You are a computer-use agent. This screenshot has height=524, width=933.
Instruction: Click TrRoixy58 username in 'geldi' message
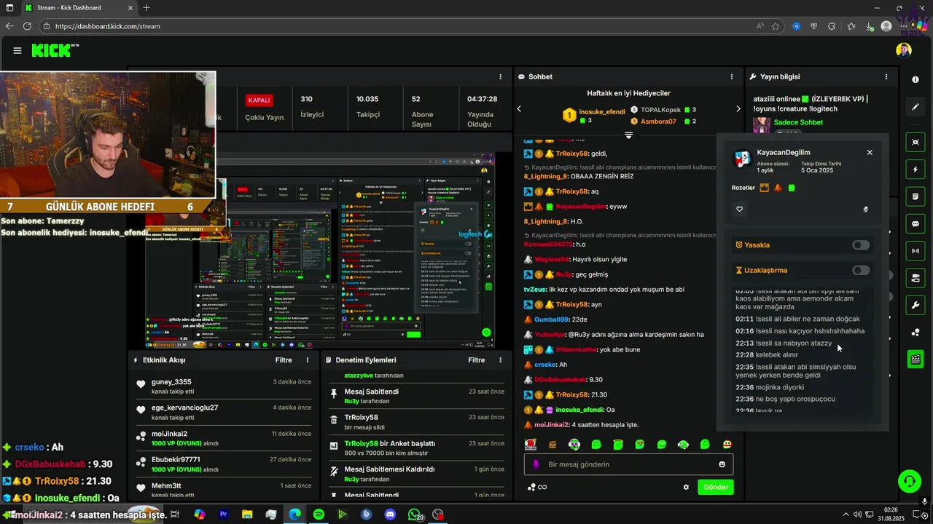coord(571,154)
